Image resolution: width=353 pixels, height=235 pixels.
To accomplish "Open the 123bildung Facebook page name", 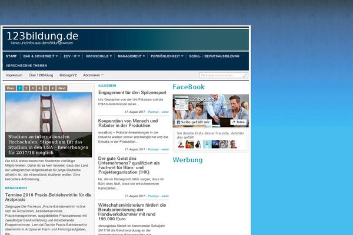I will pyautogui.click(x=202, y=99).
